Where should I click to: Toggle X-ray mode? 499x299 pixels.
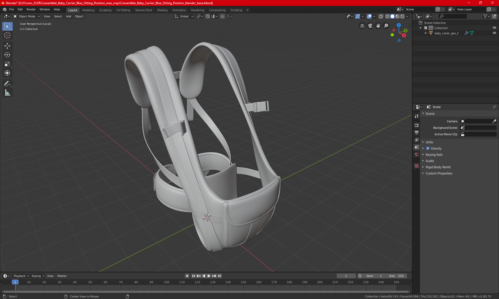[x=381, y=16]
